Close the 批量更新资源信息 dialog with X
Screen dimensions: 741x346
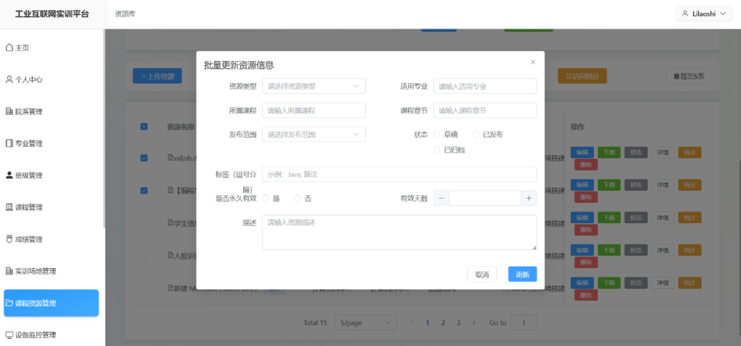(x=533, y=62)
